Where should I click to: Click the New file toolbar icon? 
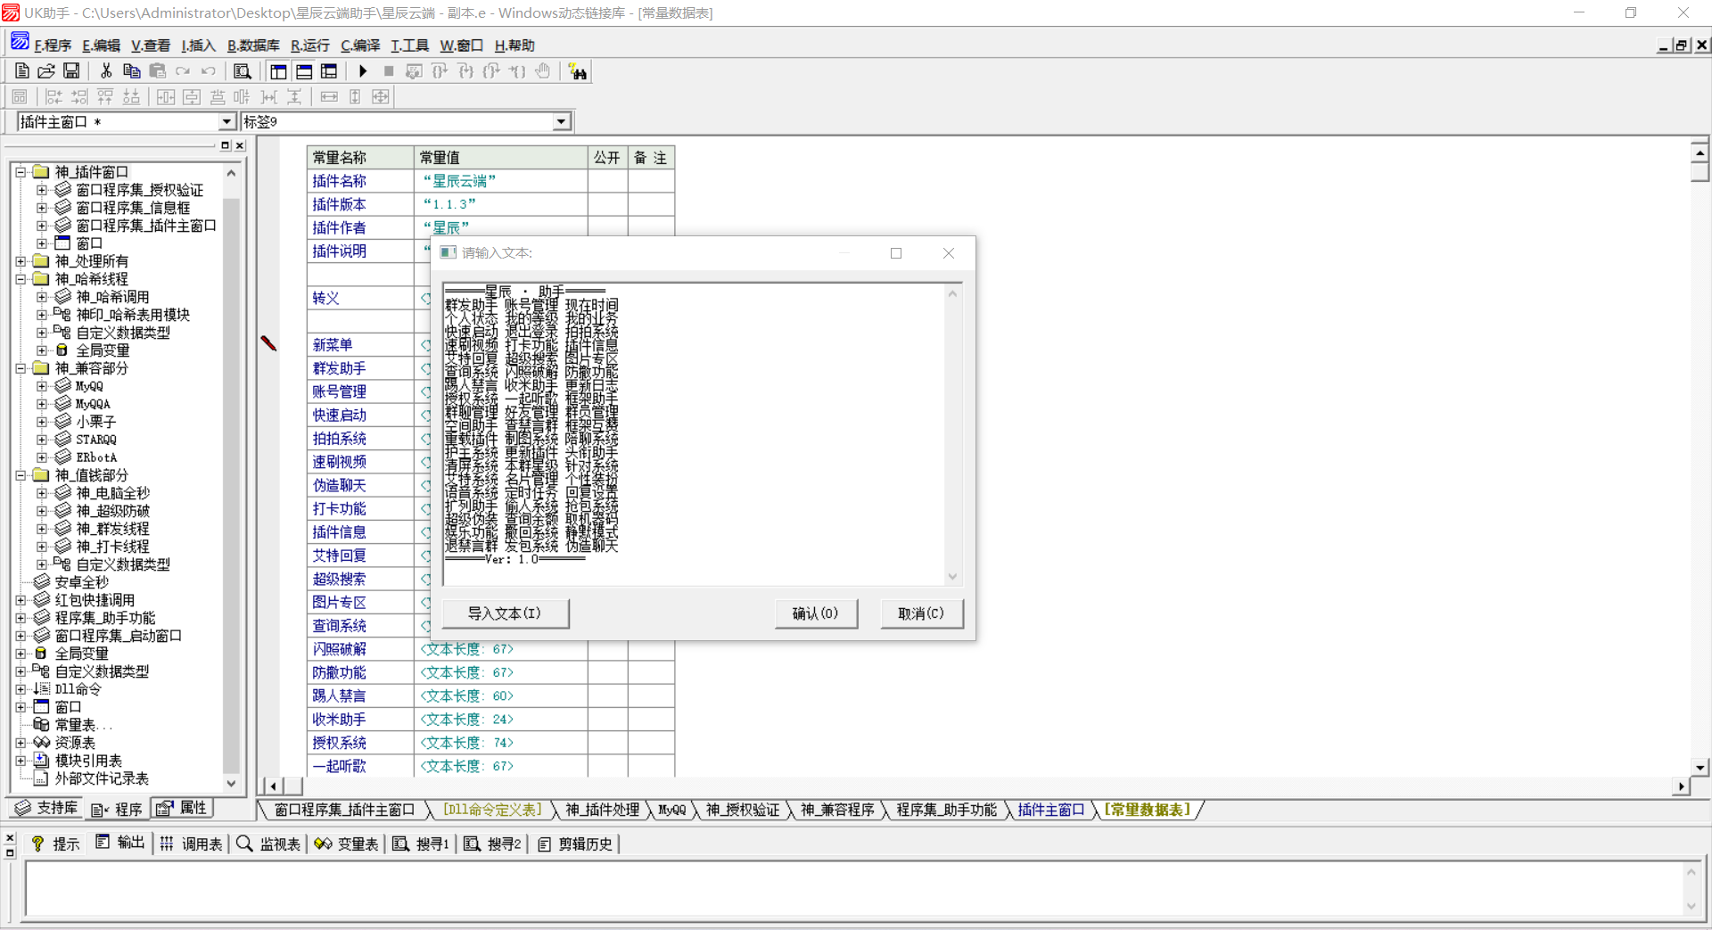tap(22, 71)
